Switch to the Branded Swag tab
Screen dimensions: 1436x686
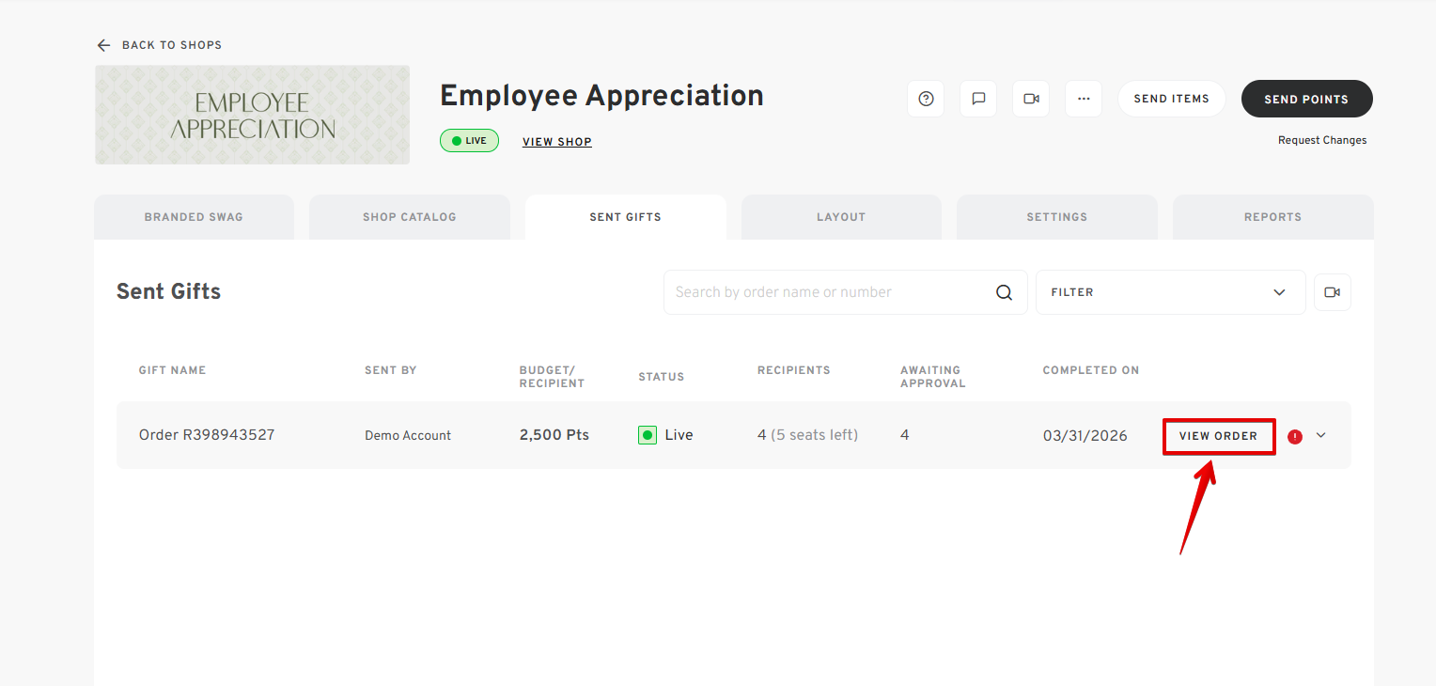coord(194,217)
